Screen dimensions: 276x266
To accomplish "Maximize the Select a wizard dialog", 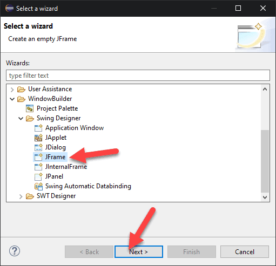I will [x=238, y=8].
